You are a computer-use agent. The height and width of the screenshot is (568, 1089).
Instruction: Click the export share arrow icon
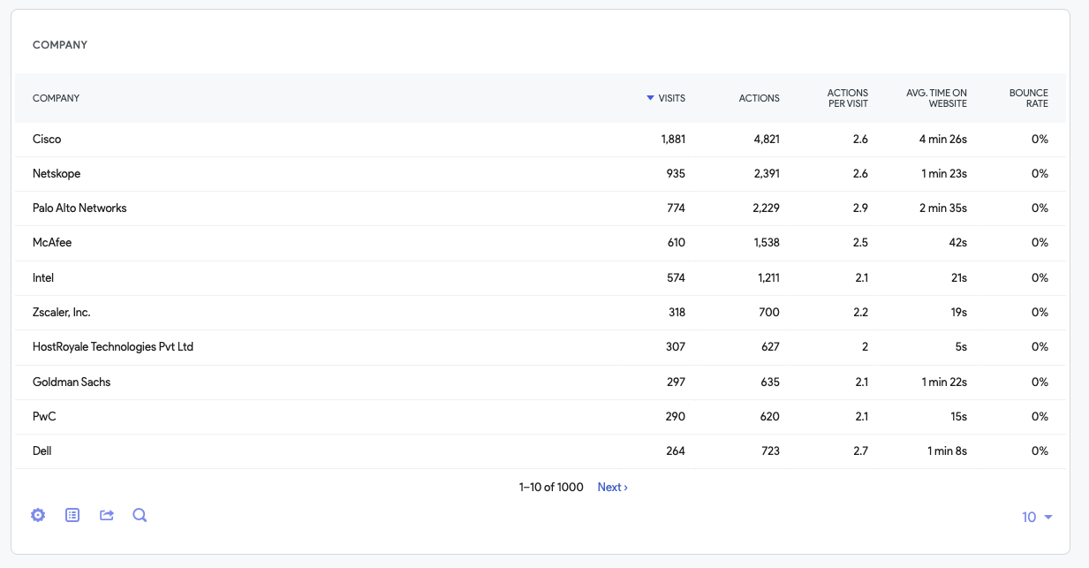[107, 515]
